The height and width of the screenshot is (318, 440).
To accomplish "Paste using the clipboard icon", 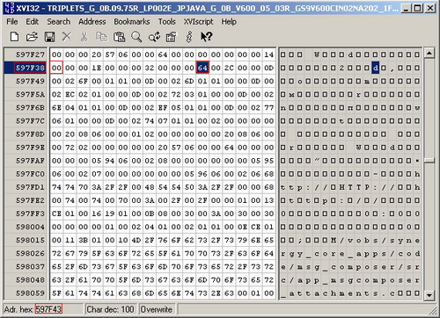I will click(119, 37).
